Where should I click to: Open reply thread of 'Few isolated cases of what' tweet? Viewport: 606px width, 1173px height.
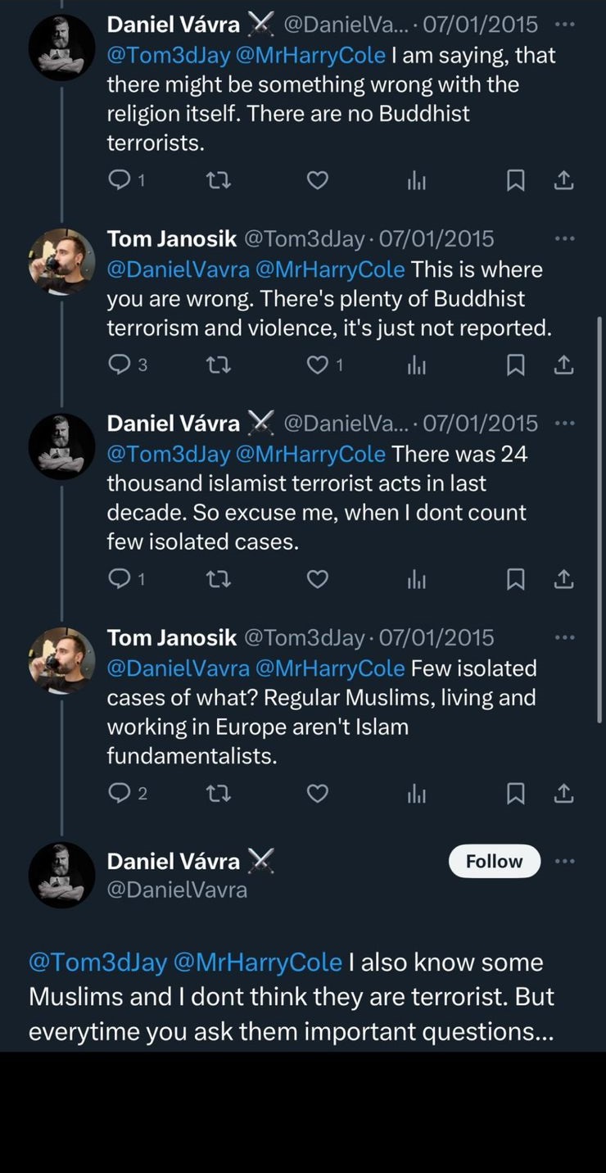119,793
